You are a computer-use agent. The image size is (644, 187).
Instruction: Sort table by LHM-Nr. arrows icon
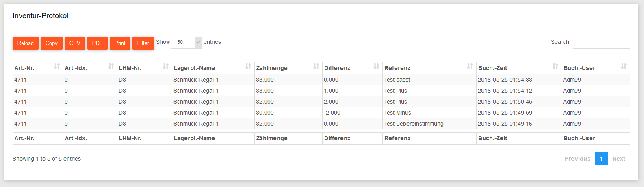point(166,67)
